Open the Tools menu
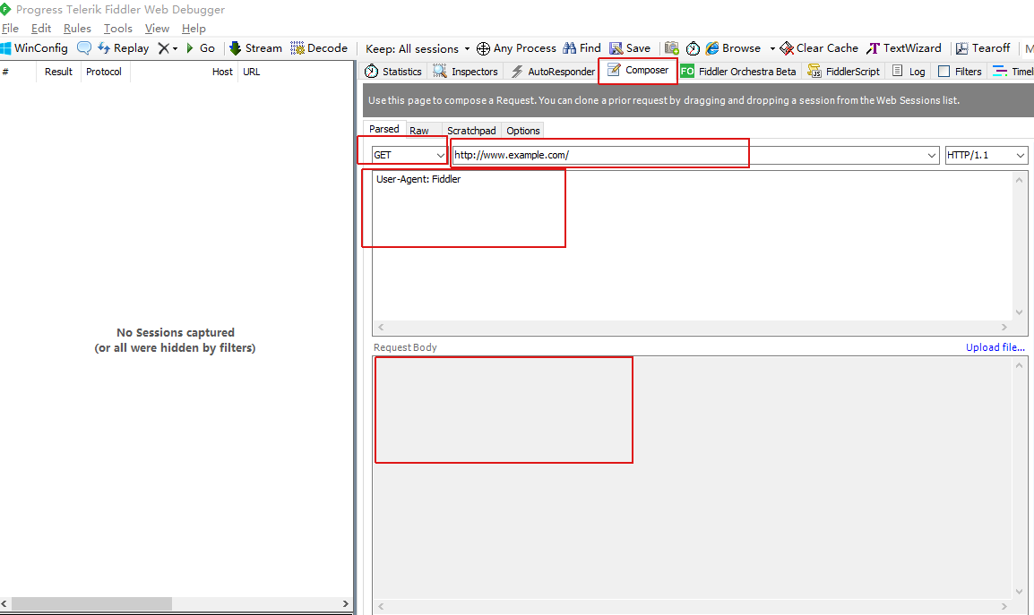Viewport: 1034px width, 615px height. pos(118,29)
